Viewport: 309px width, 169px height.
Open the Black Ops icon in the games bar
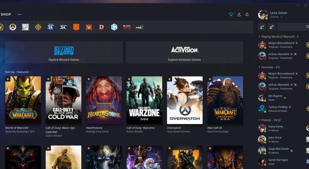127,27
